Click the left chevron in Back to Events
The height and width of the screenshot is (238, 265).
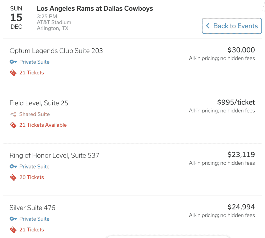[208, 26]
